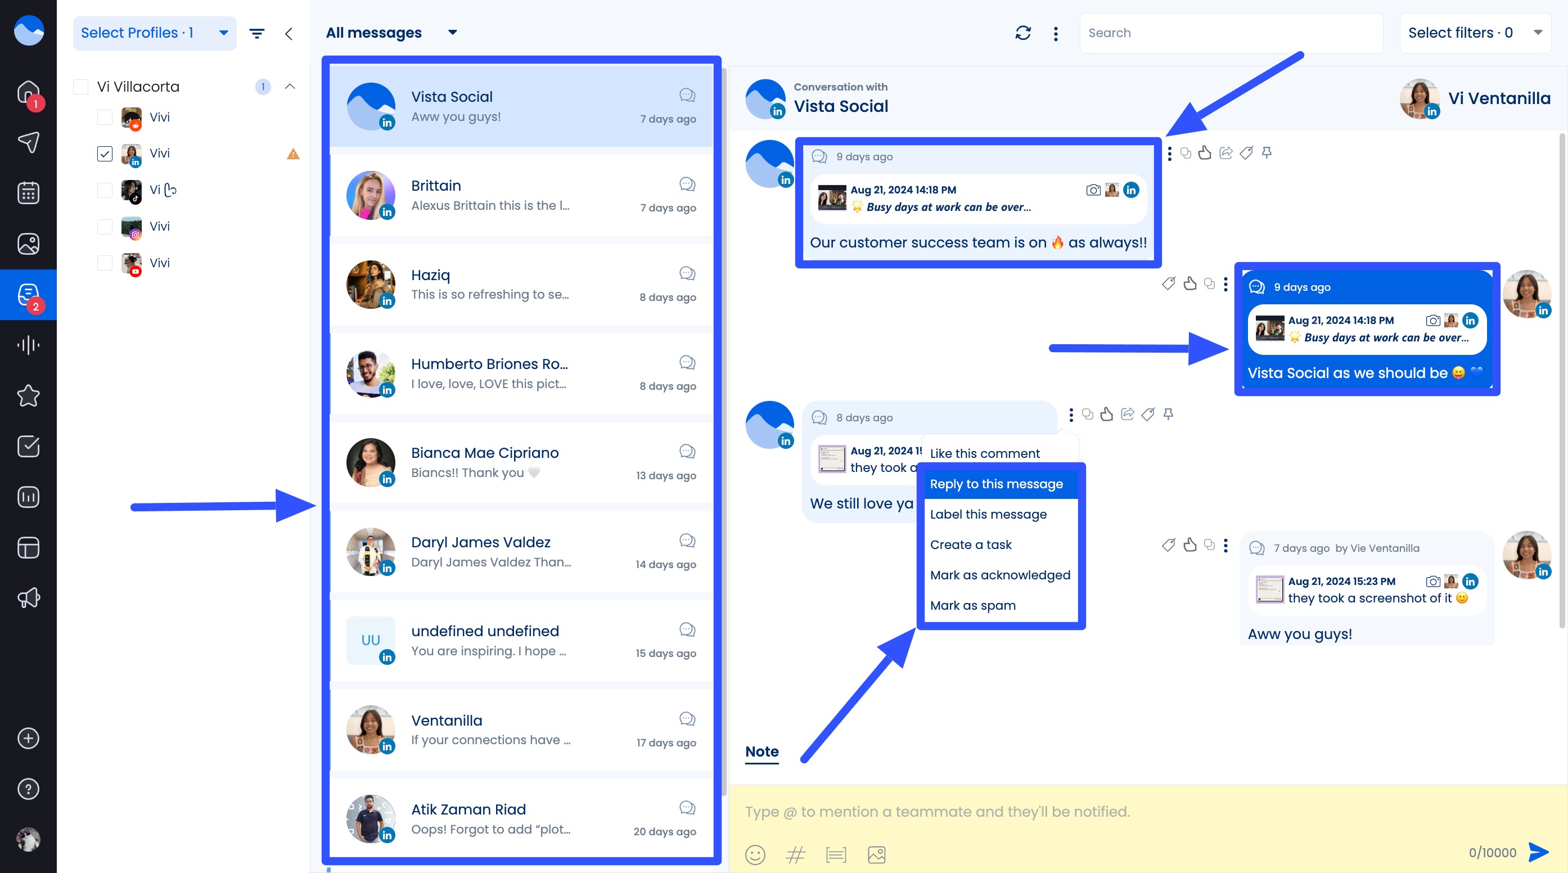Uncheck the selected Vivi LinkedIn profile
Image resolution: width=1568 pixels, height=873 pixels.
tap(105, 154)
